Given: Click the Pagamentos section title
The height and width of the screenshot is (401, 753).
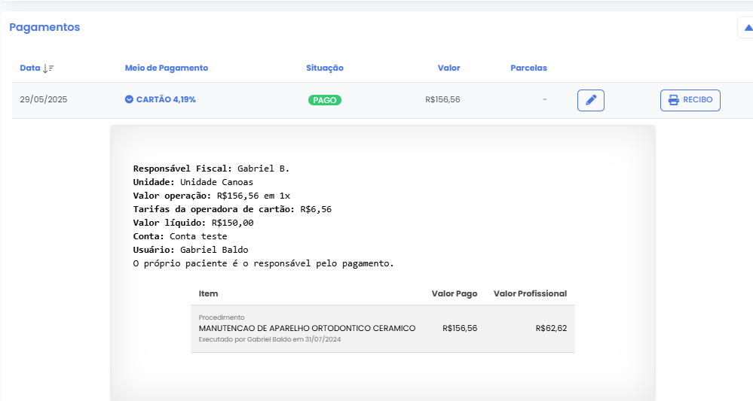Looking at the screenshot, I should click(44, 27).
